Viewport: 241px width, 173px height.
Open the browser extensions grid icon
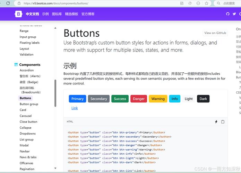pyautogui.click(x=182, y=3)
